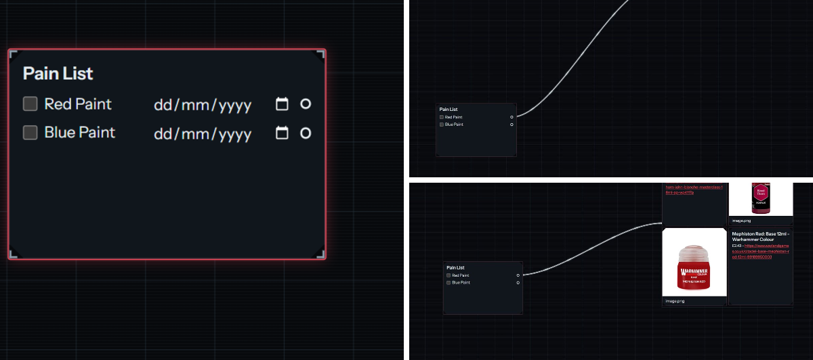Click Red Paint circle port in large card
The width and height of the screenshot is (813, 360).
306,104
